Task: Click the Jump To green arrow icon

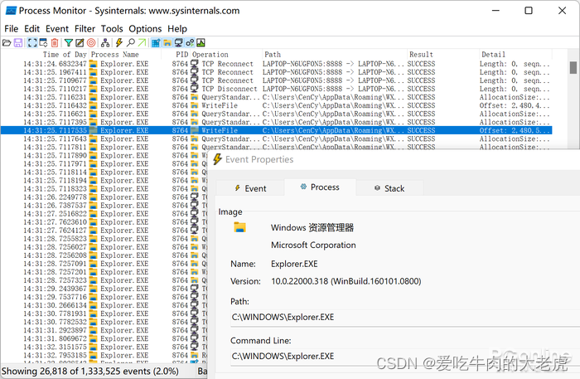Action: (142, 43)
